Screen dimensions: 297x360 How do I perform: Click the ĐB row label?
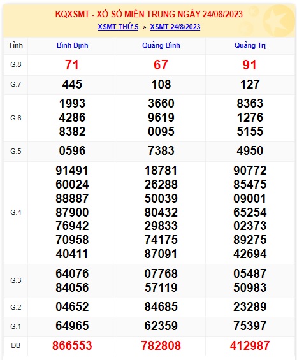16,345
